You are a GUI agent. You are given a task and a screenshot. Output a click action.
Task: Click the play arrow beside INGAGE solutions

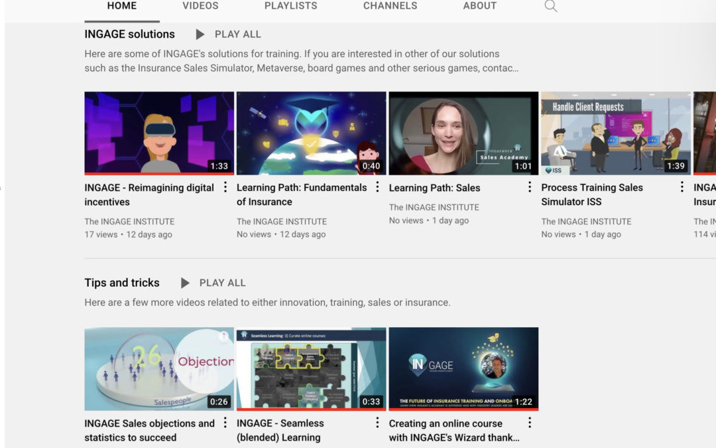click(x=200, y=34)
